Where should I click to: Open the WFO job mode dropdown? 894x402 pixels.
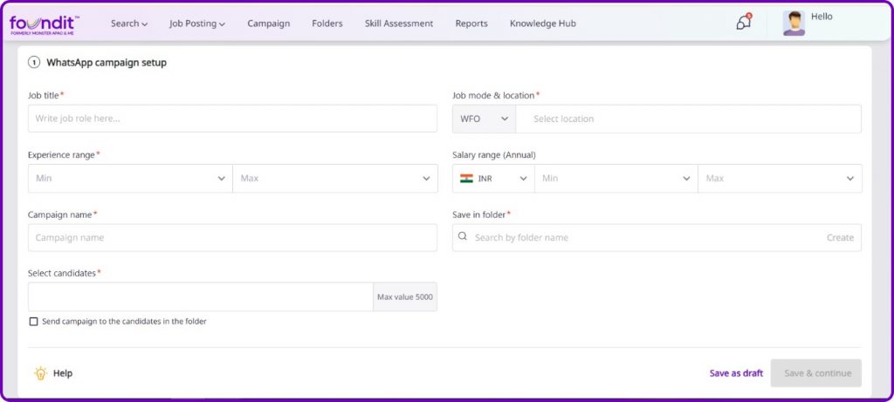click(485, 119)
